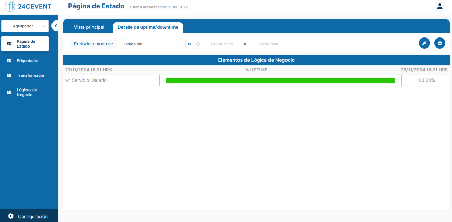452x222 pixels.
Task: Click the Configuración gear icon
Action: (11, 216)
